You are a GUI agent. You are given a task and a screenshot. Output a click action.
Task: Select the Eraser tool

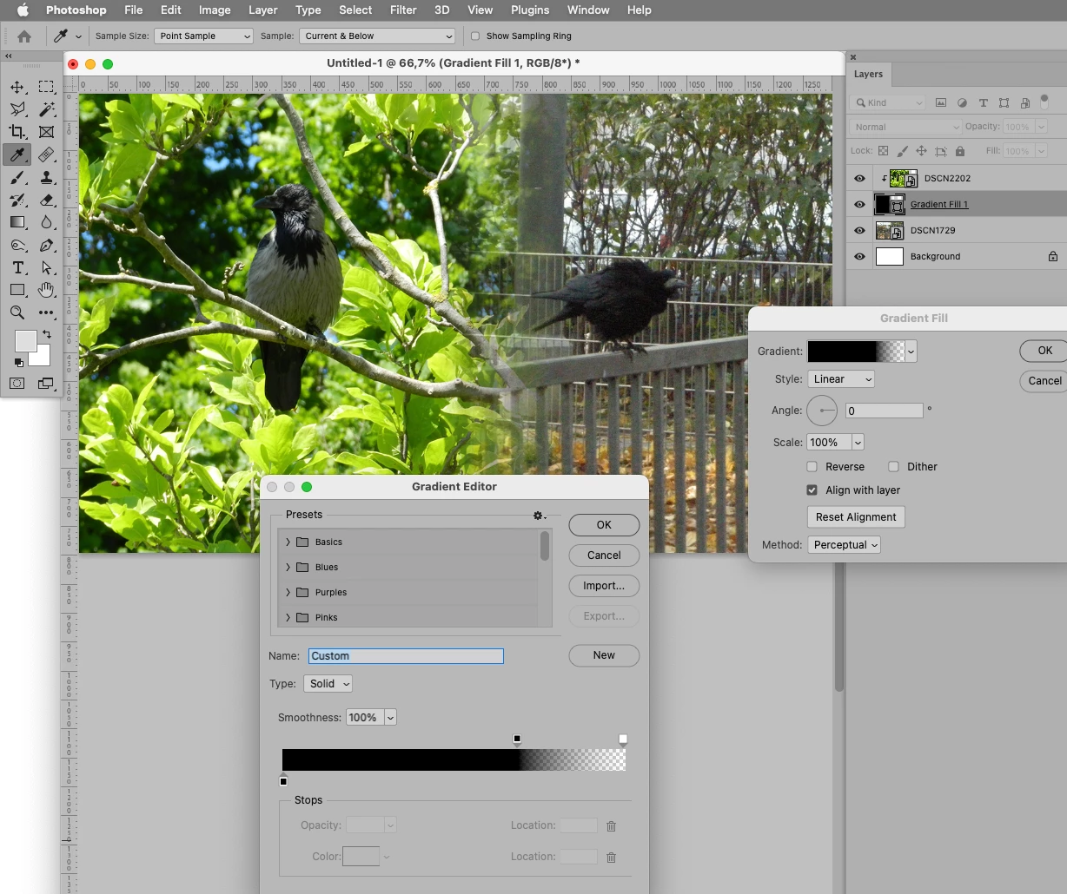coord(46,200)
